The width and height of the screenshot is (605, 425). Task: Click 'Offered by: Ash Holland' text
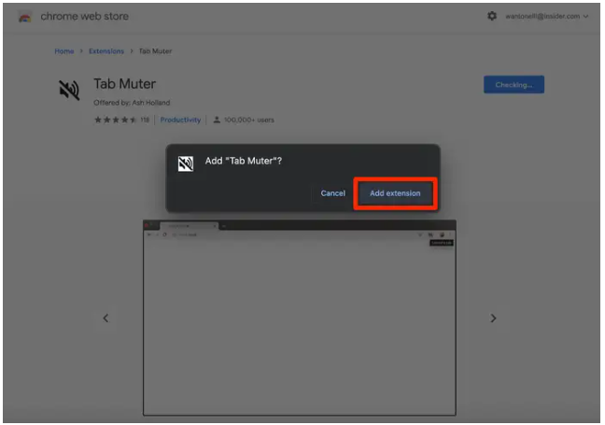pos(132,103)
